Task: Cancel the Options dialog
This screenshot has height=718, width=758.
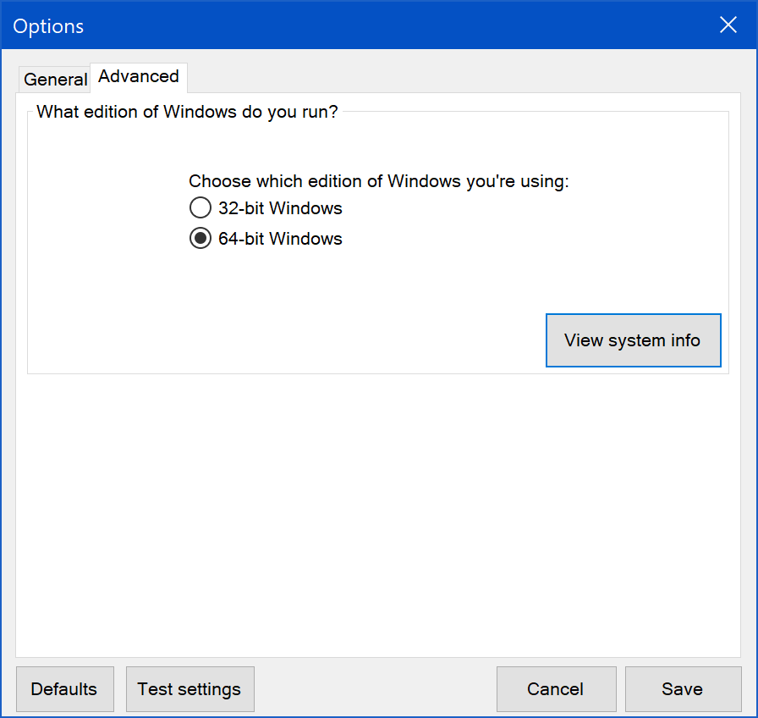Action: coord(556,689)
